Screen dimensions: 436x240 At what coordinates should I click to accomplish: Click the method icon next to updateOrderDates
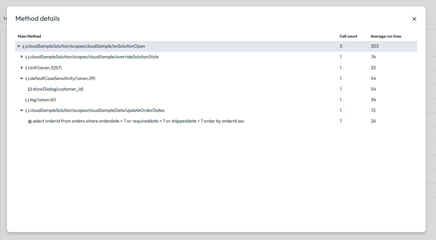pos(27,111)
